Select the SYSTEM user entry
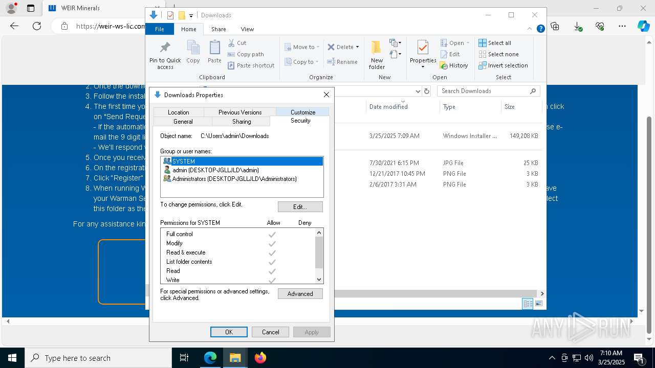 (x=242, y=161)
